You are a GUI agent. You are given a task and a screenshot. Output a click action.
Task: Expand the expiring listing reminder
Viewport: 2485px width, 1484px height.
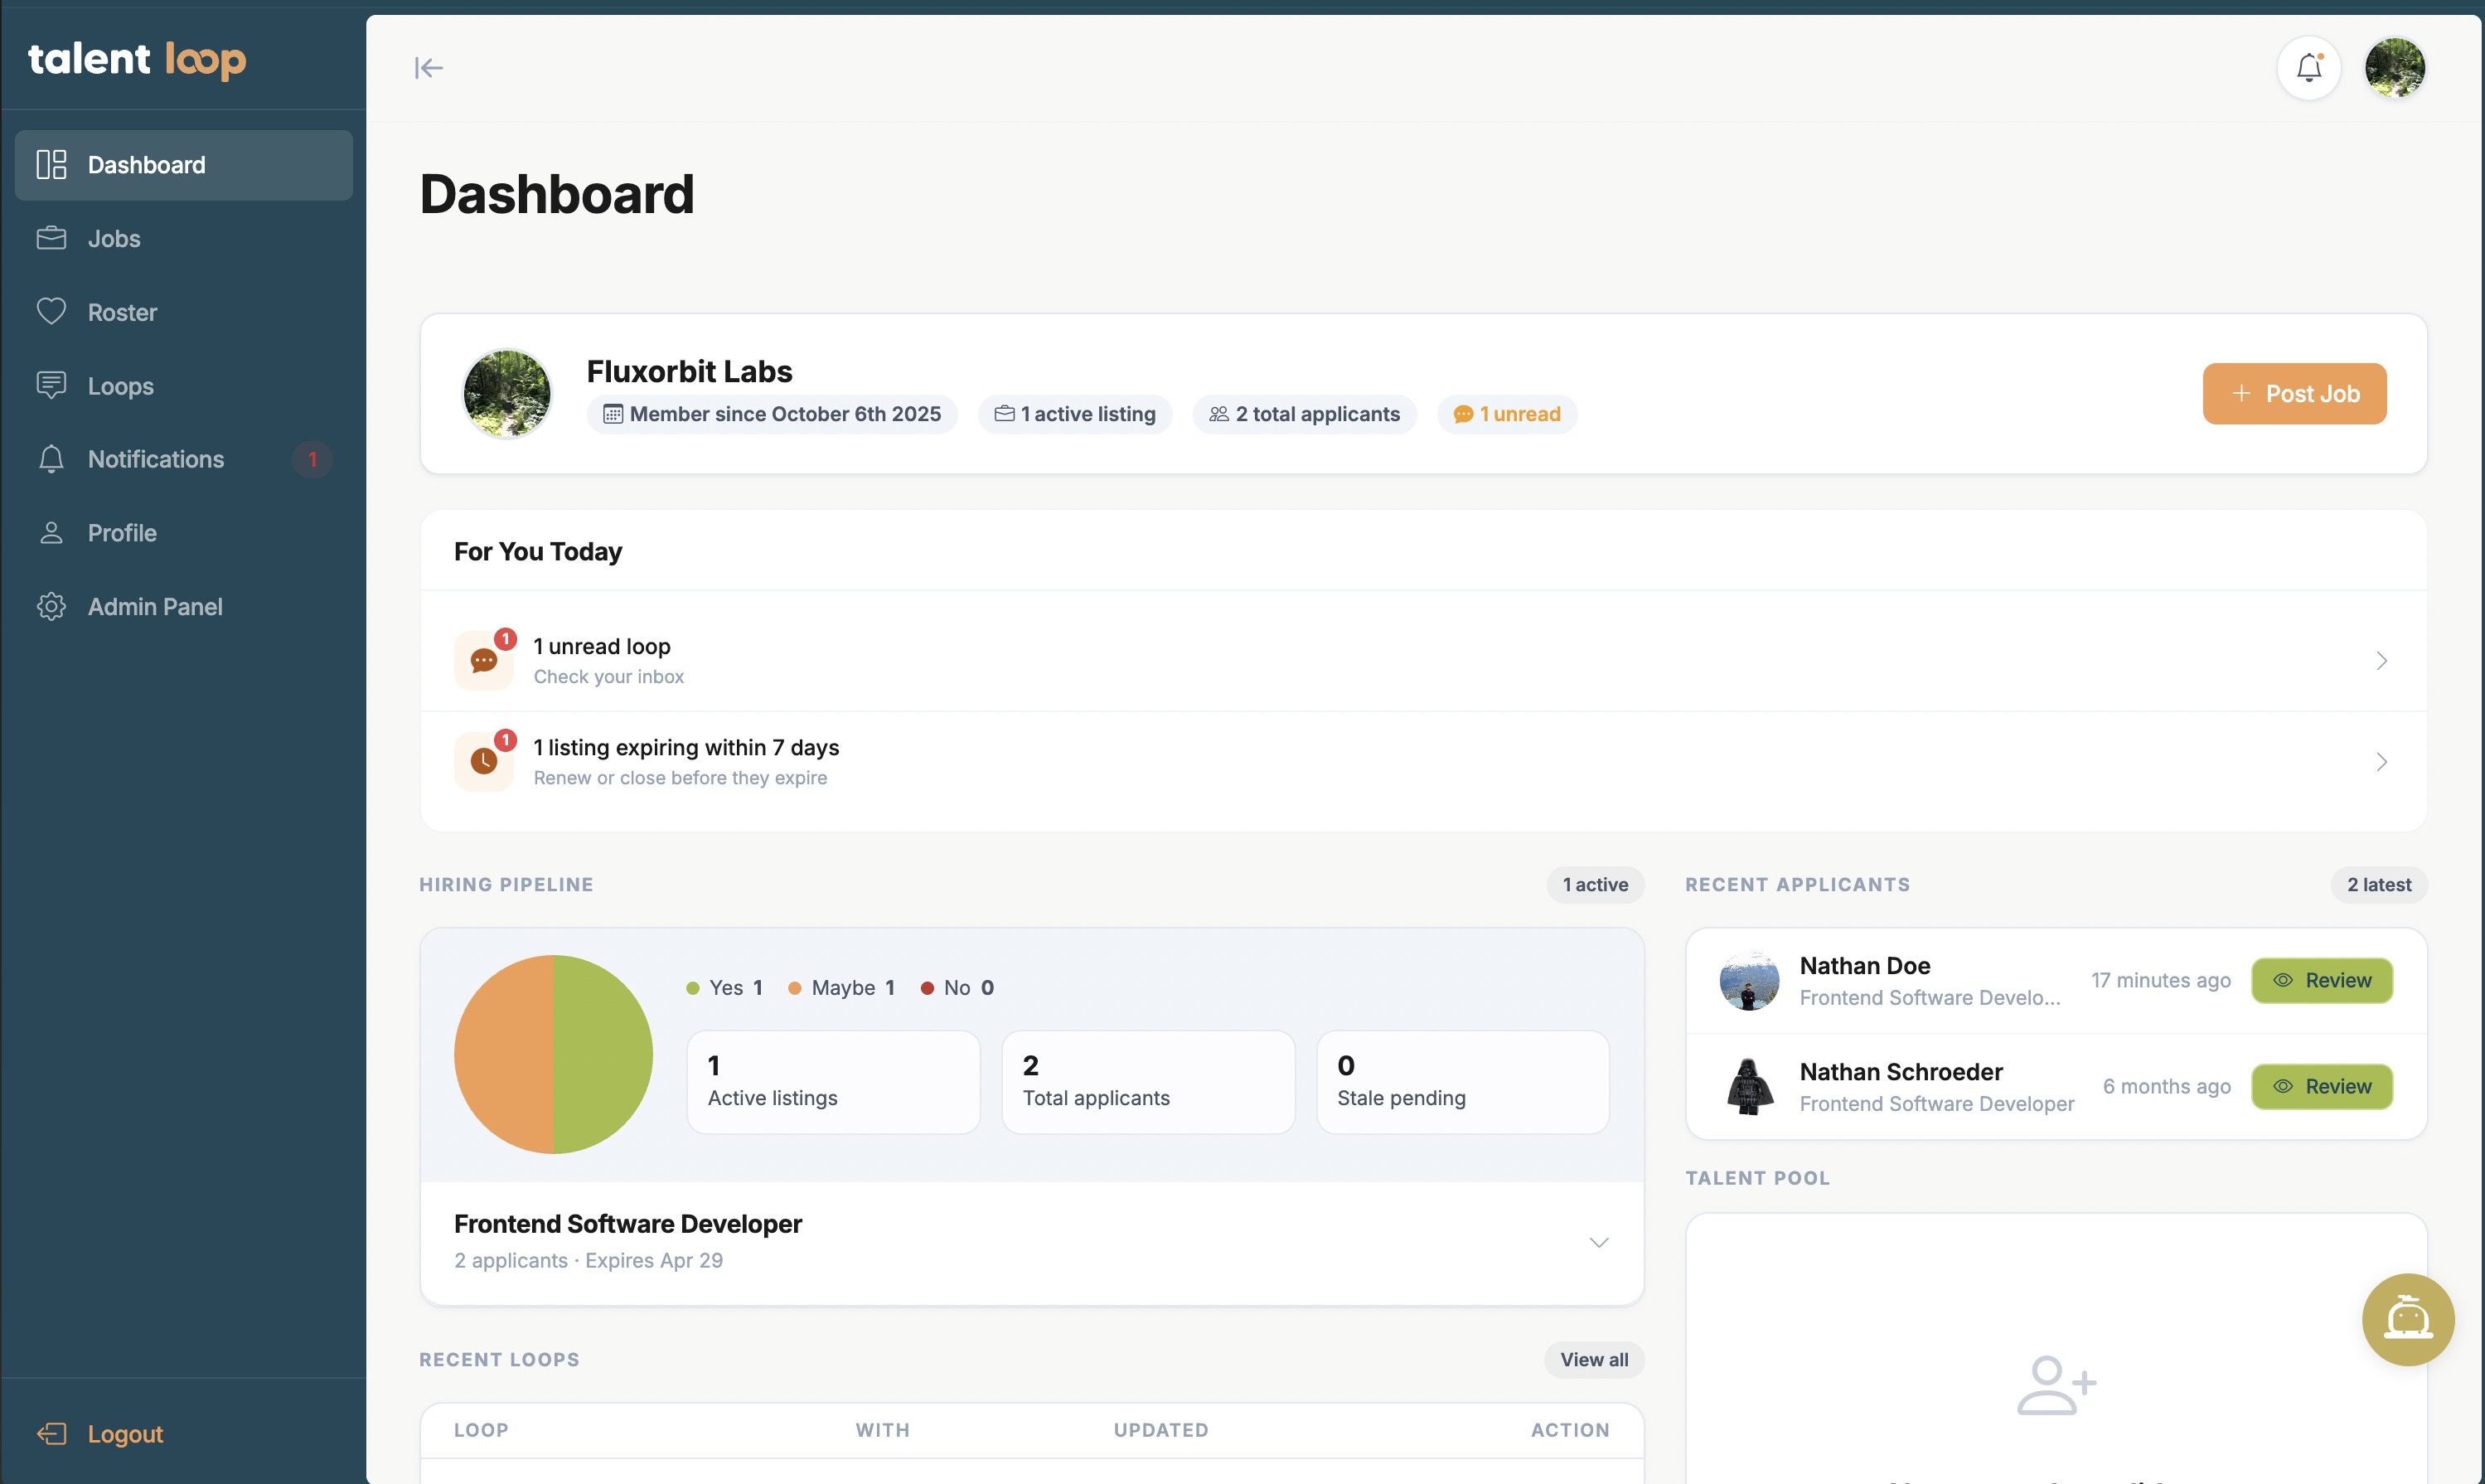click(2381, 761)
